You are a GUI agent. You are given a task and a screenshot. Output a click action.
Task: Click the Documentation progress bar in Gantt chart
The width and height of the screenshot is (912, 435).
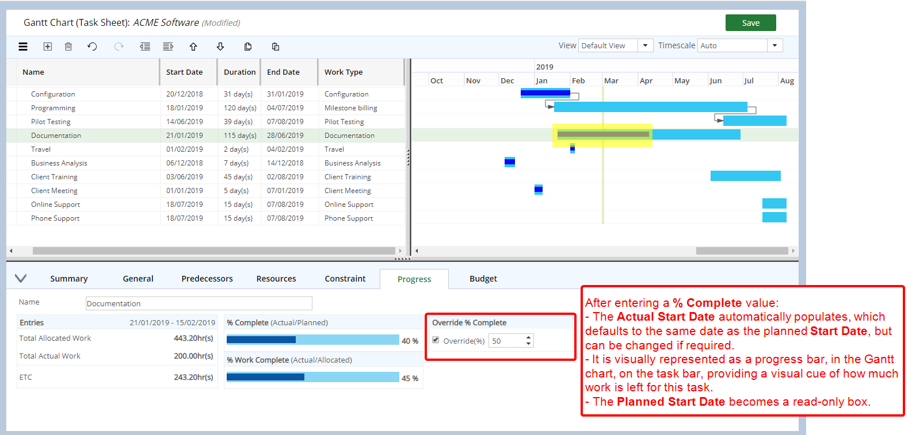coord(603,134)
